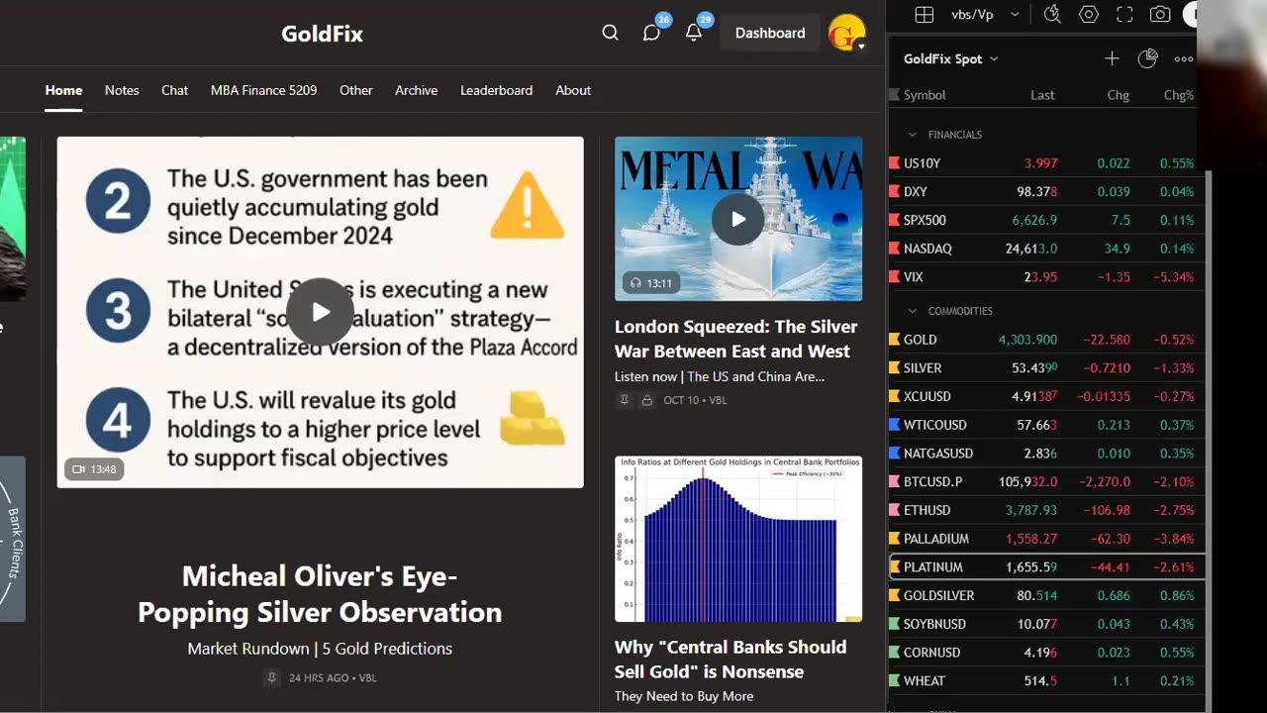Sort by the Chg% column header
Viewport: 1267px width, 713px height.
pyautogui.click(x=1179, y=95)
